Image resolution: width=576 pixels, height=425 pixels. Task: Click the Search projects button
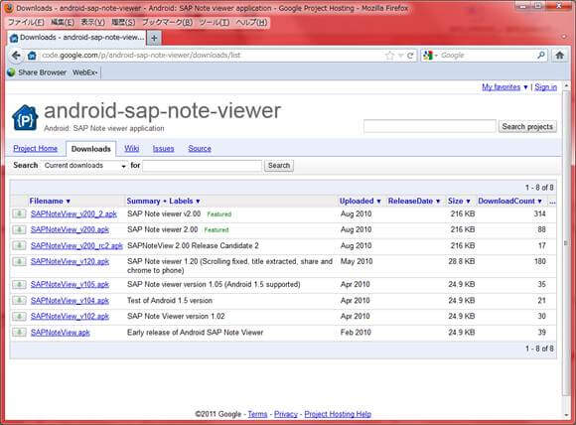pos(527,126)
